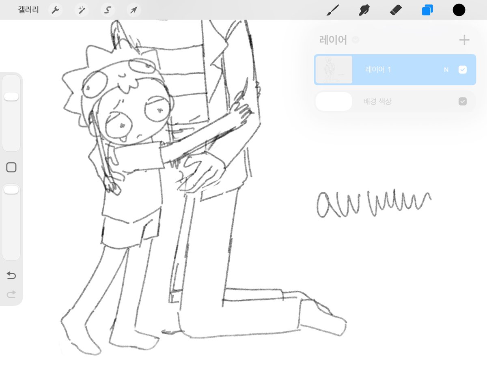Select the Brush paint tool
The width and height of the screenshot is (487, 365).
(333, 10)
